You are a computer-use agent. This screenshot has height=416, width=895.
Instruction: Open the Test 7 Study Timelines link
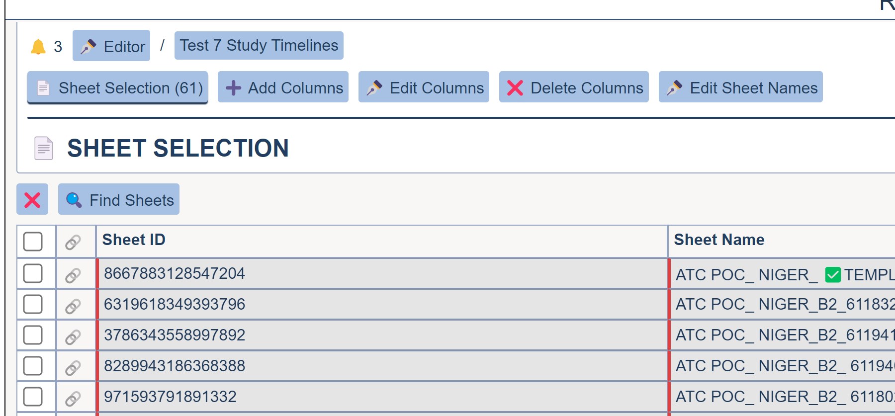(x=259, y=45)
